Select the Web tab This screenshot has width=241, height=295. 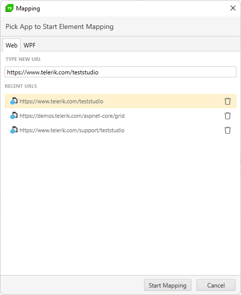[11, 45]
